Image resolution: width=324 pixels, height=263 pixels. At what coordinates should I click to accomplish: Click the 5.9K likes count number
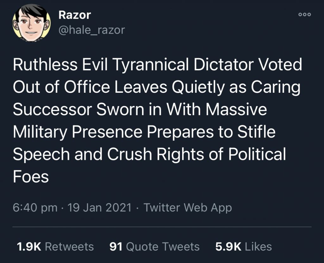(228, 247)
